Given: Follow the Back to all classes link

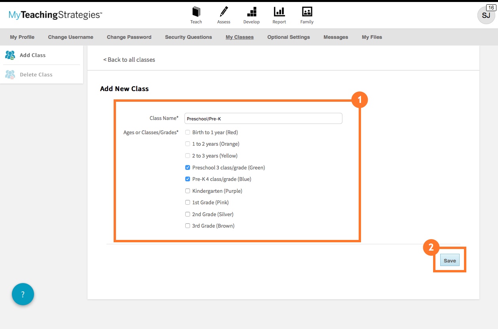Looking at the screenshot, I should click(x=129, y=60).
